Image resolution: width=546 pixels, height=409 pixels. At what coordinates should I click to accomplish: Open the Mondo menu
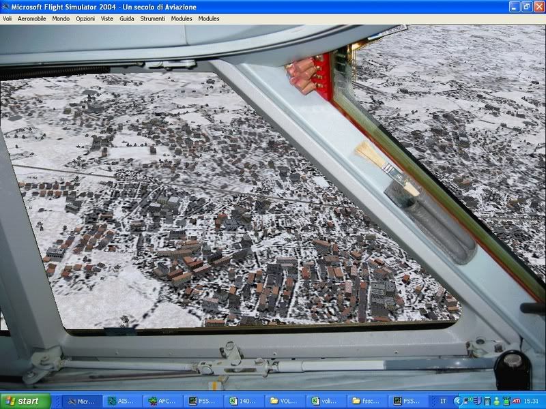[61, 19]
